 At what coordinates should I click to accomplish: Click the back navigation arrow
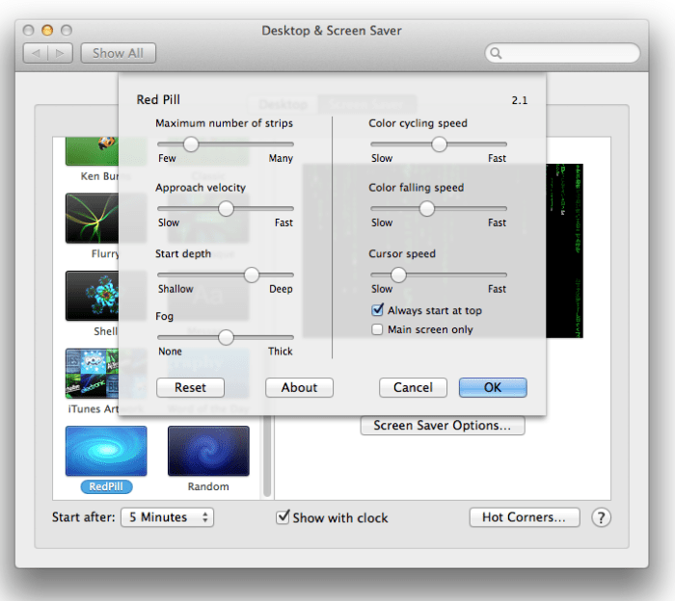click(x=36, y=54)
